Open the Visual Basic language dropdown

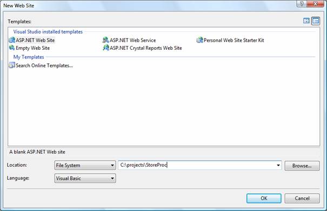pos(85,179)
